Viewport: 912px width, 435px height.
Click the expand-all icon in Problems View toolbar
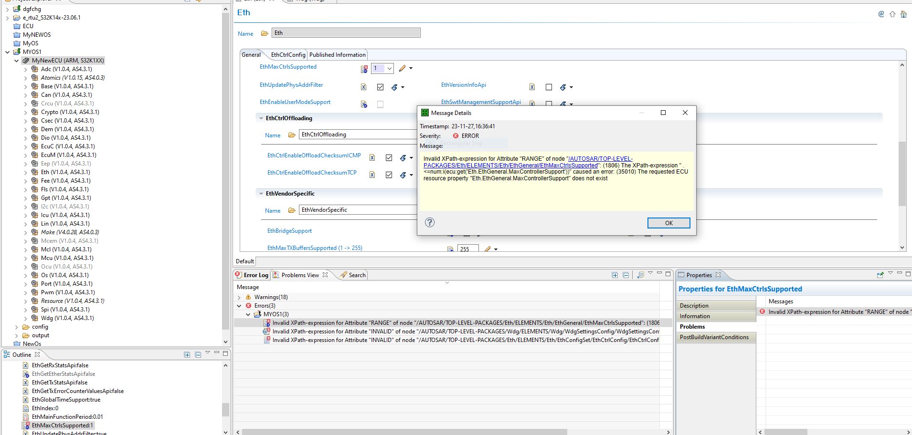tap(615, 275)
